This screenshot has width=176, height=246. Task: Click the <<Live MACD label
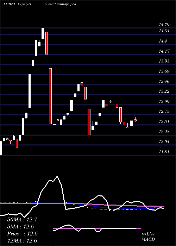click(148, 237)
